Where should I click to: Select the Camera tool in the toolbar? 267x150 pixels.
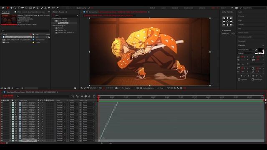pyautogui.click(x=23, y=8)
